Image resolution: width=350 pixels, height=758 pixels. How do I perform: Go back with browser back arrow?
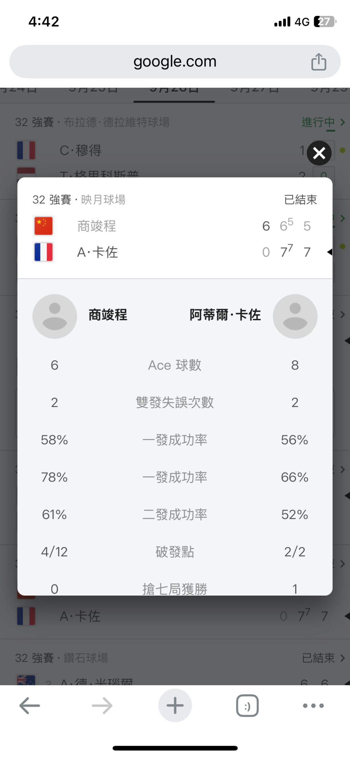click(29, 706)
